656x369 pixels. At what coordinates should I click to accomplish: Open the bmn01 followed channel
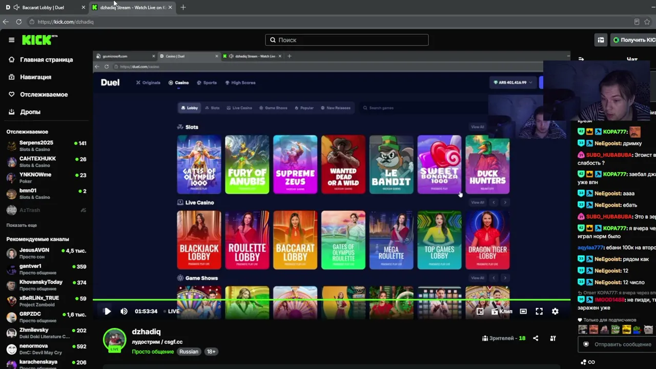[46, 194]
